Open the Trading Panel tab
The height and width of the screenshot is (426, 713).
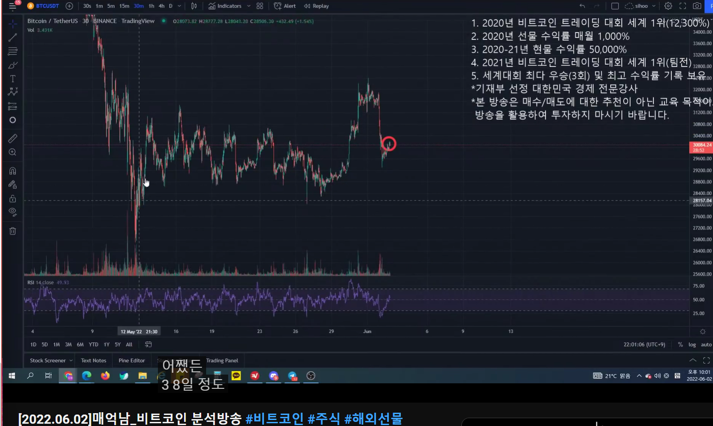click(222, 360)
